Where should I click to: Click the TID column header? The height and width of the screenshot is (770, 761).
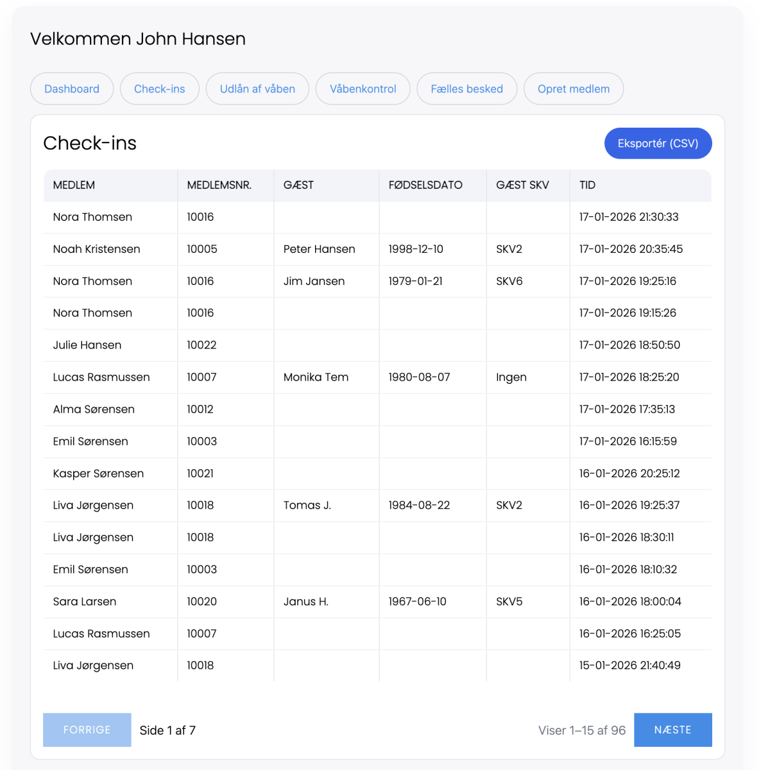[x=587, y=185]
